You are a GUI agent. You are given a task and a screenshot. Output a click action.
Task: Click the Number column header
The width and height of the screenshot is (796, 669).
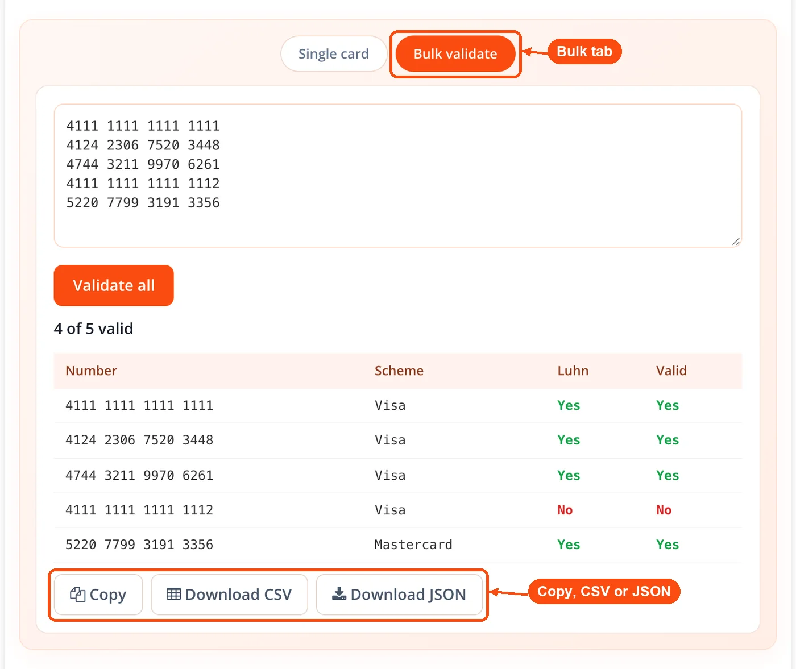point(92,371)
